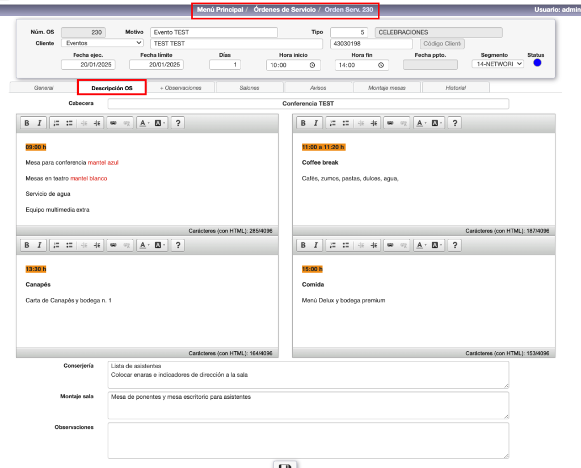This screenshot has width=581, height=468.
Task: Click into the Observaciones text area
Action: click(x=308, y=440)
